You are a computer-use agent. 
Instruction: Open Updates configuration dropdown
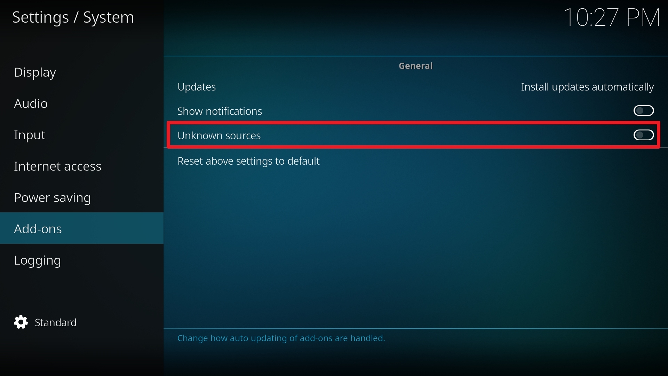(x=588, y=87)
